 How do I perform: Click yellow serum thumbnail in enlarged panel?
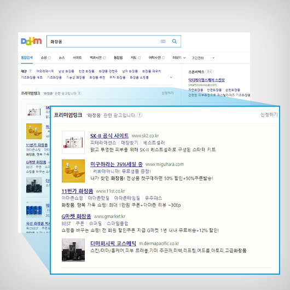73,171
